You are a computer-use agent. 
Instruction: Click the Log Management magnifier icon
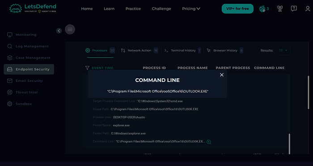(9, 46)
